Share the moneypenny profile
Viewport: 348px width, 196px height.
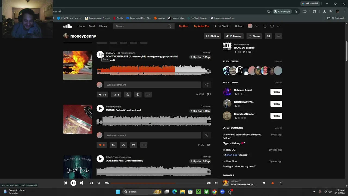[x=254, y=36]
